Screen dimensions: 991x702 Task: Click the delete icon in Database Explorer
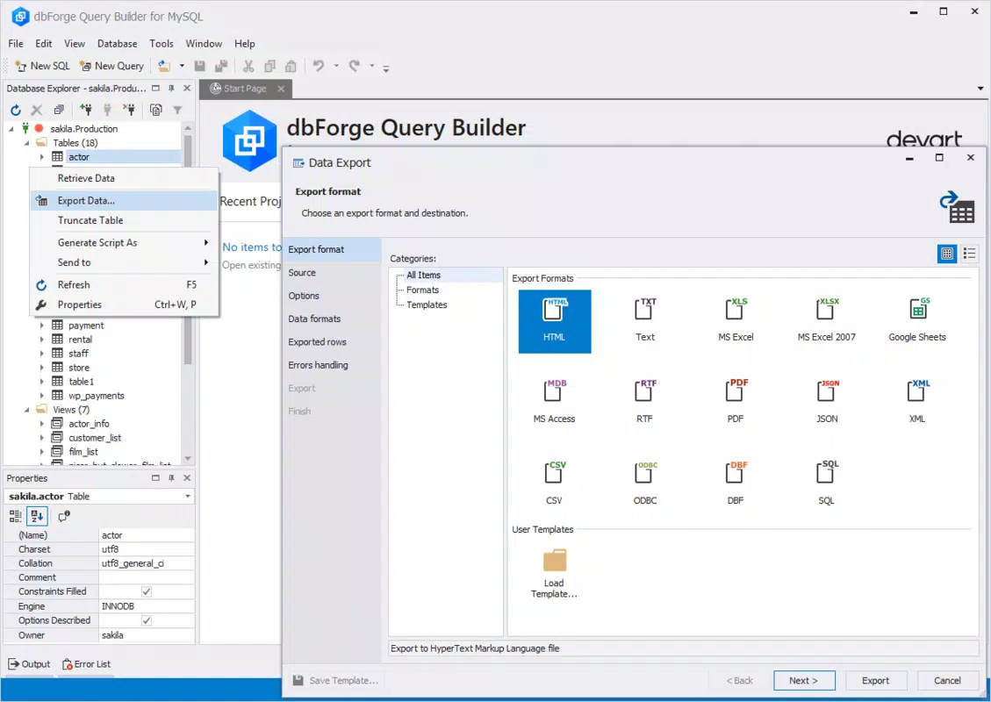point(37,110)
